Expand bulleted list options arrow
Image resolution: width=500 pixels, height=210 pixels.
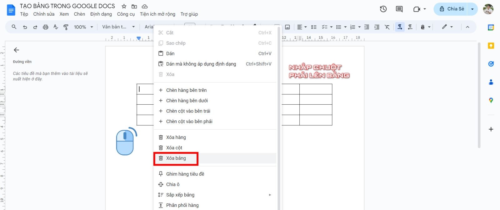click(x=345, y=27)
